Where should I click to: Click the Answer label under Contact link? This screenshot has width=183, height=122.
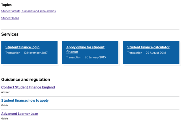(5, 92)
